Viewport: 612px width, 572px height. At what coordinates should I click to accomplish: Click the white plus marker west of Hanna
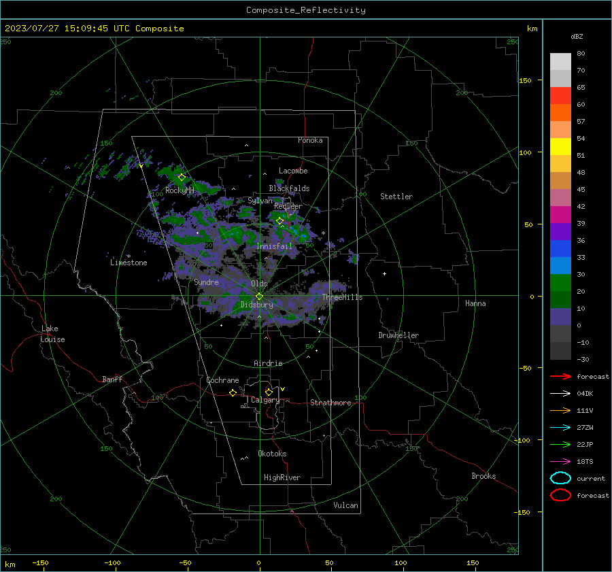[x=384, y=273]
